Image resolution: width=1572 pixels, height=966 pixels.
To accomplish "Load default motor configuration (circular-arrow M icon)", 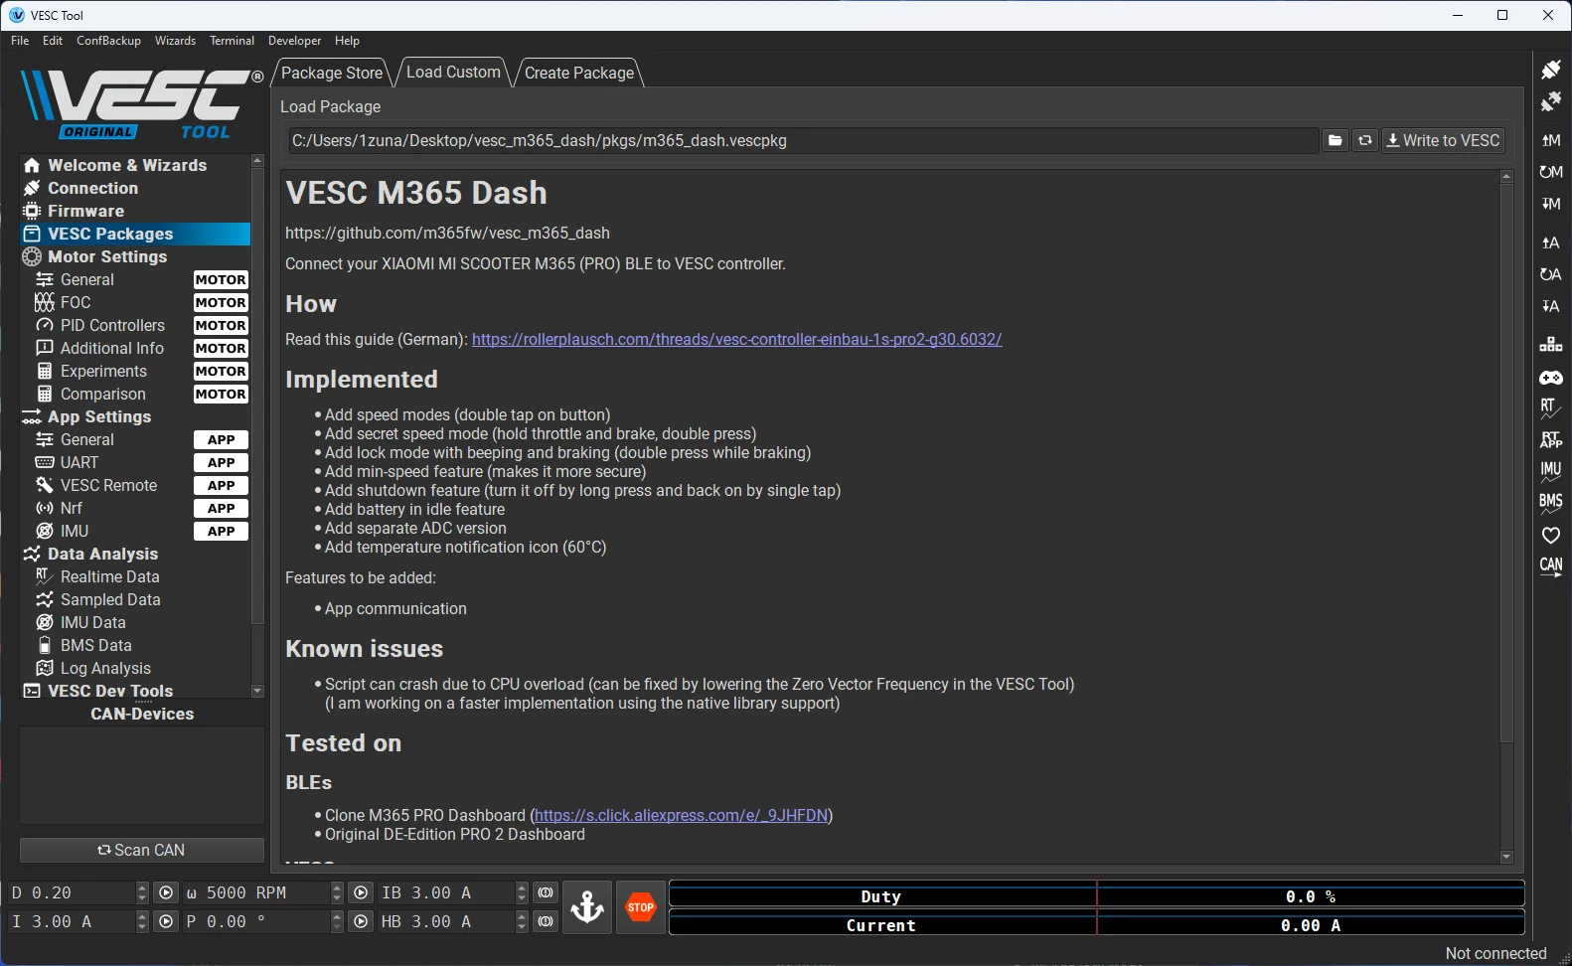I will click(1550, 172).
